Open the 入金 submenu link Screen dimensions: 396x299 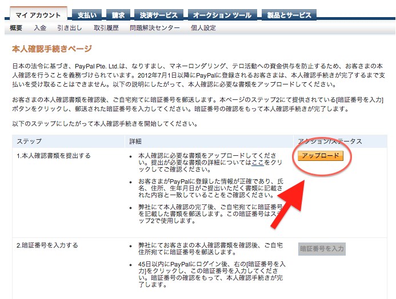point(40,27)
